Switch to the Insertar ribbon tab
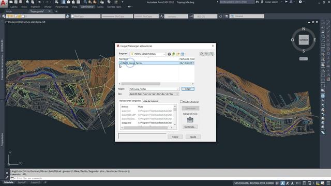The height and width of the screenshot is (186, 331). 36,7
